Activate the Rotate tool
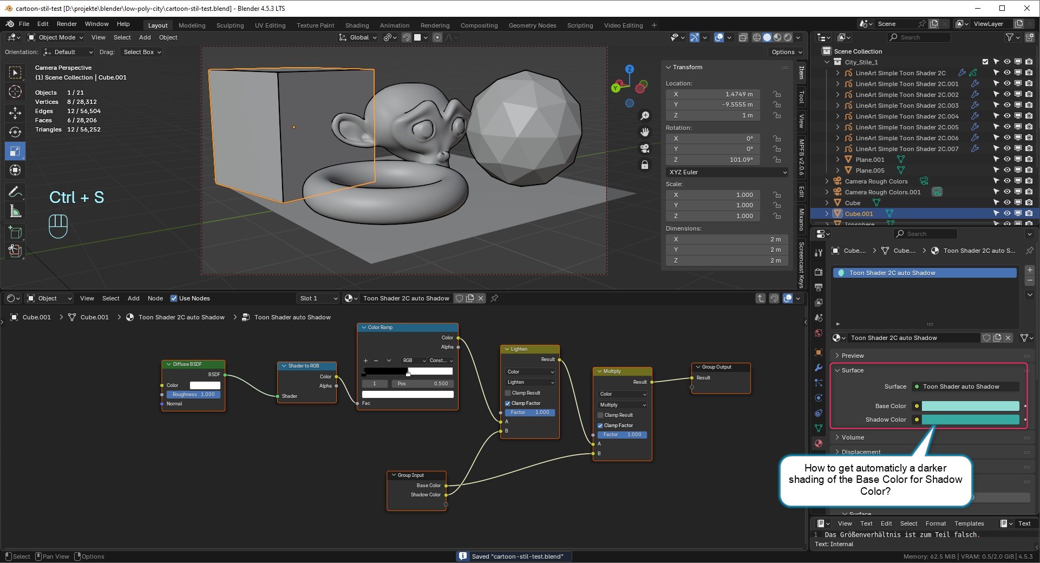 pos(15,132)
